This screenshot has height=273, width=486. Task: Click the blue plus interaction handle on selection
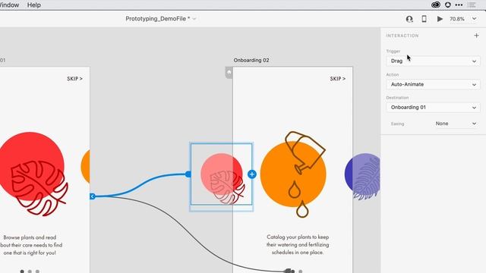point(251,174)
